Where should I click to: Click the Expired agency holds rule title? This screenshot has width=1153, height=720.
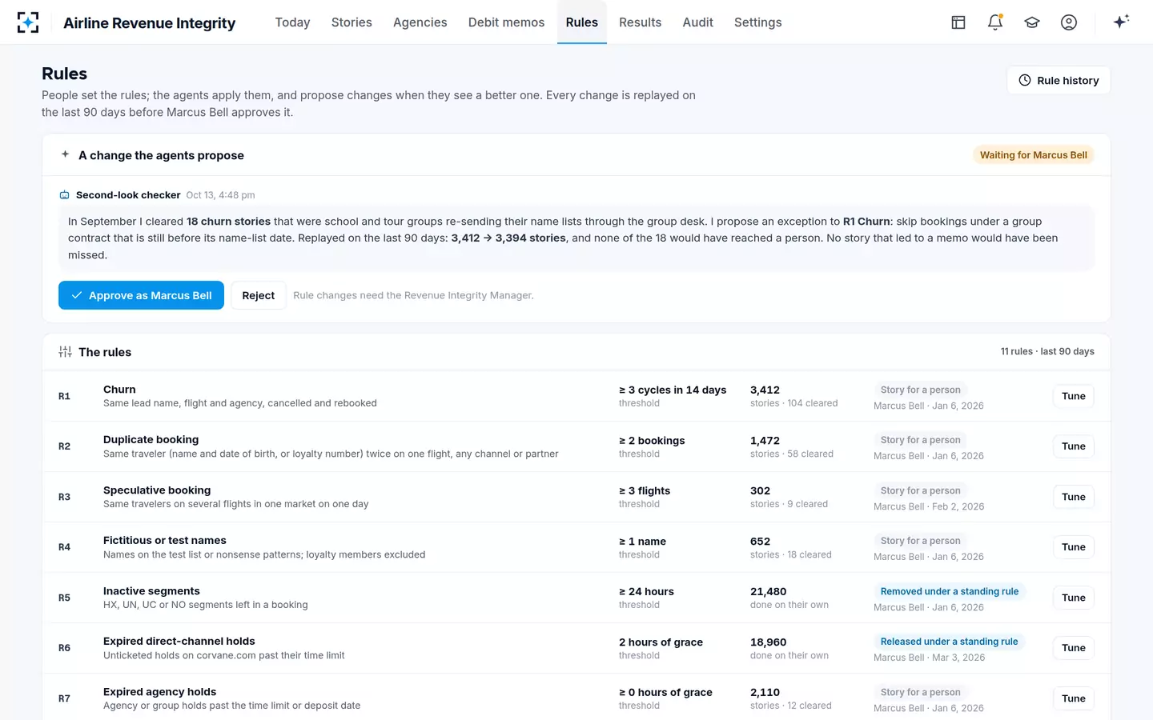[x=159, y=692]
